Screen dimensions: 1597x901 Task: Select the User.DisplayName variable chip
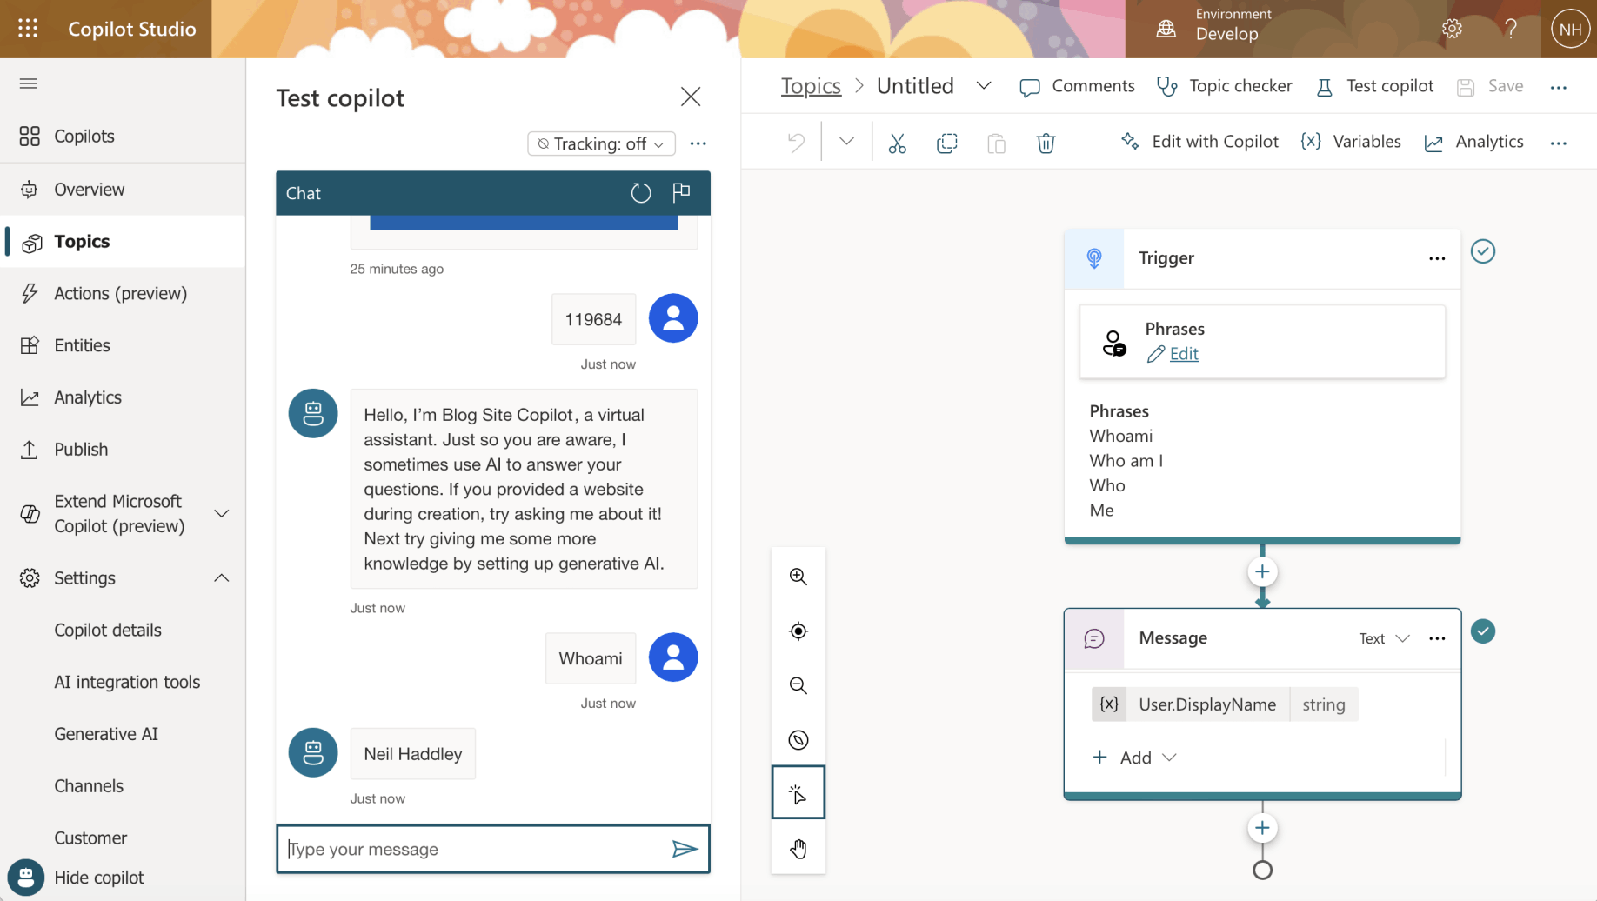(x=1225, y=704)
